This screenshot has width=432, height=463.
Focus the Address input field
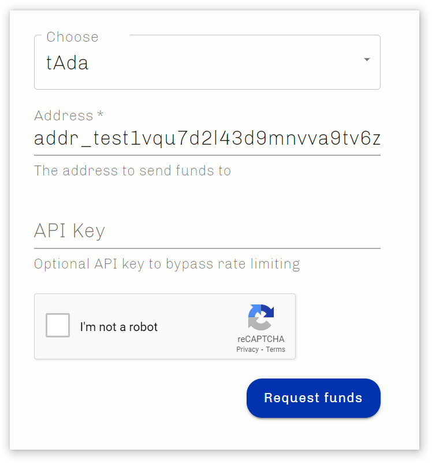coord(207,139)
